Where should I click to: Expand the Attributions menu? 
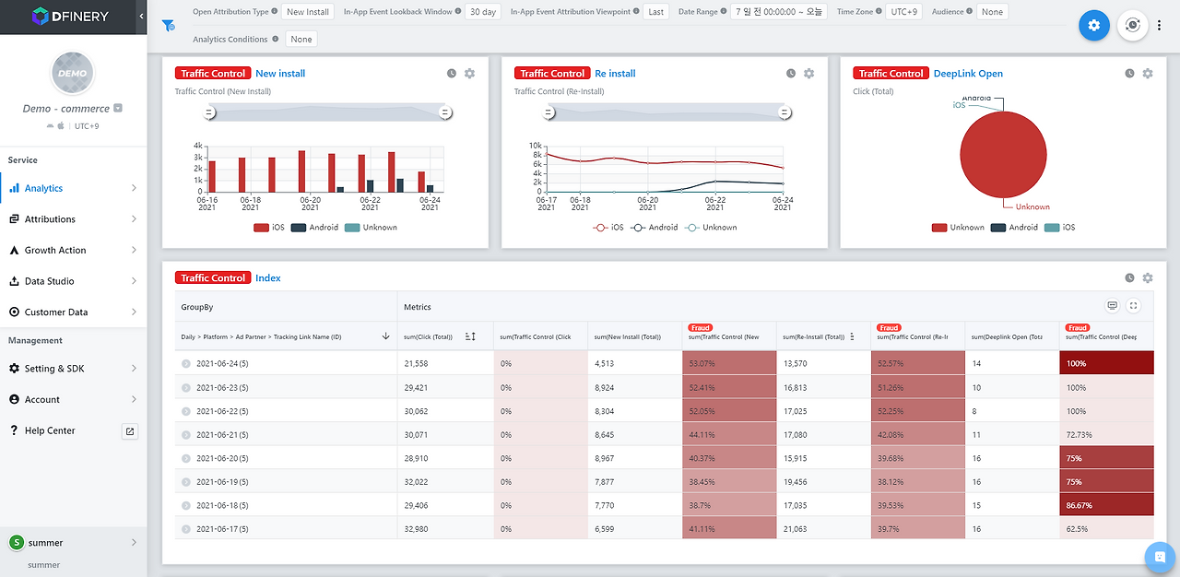pyautogui.click(x=74, y=219)
